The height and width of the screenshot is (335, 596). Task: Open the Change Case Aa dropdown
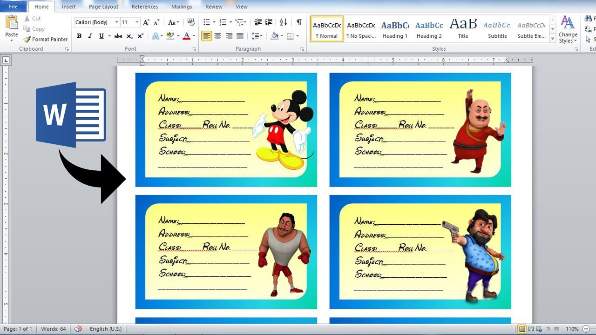click(x=173, y=22)
